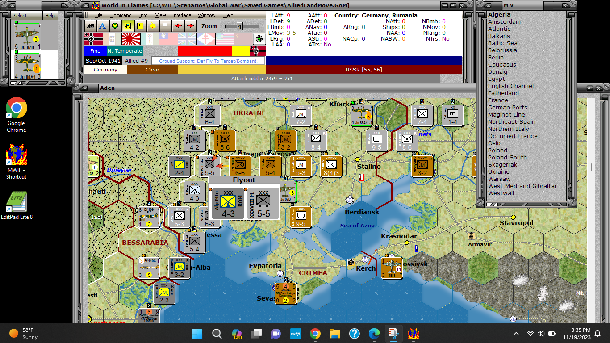
Task: Click the yellow swatch in the status bar
Action: pyautogui.click(x=240, y=51)
